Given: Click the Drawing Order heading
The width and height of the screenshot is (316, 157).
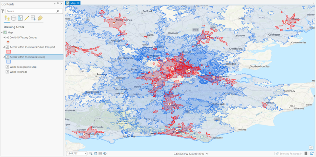Looking at the screenshot, I should coord(14,27).
